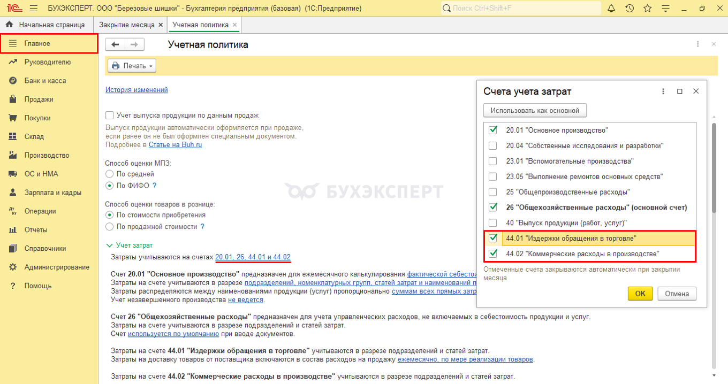Uncheck 20.01 Основное производство

[493, 130]
